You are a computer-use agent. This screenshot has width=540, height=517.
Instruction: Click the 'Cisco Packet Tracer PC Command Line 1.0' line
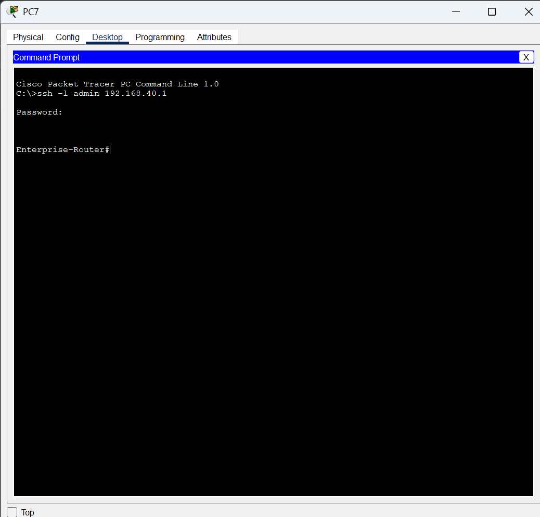(x=118, y=84)
